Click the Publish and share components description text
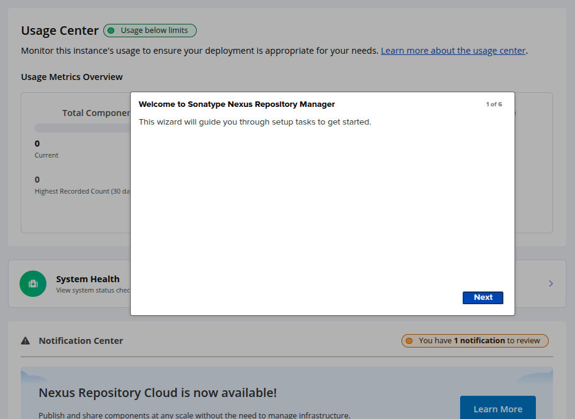This screenshot has width=575, height=419. tap(194, 415)
